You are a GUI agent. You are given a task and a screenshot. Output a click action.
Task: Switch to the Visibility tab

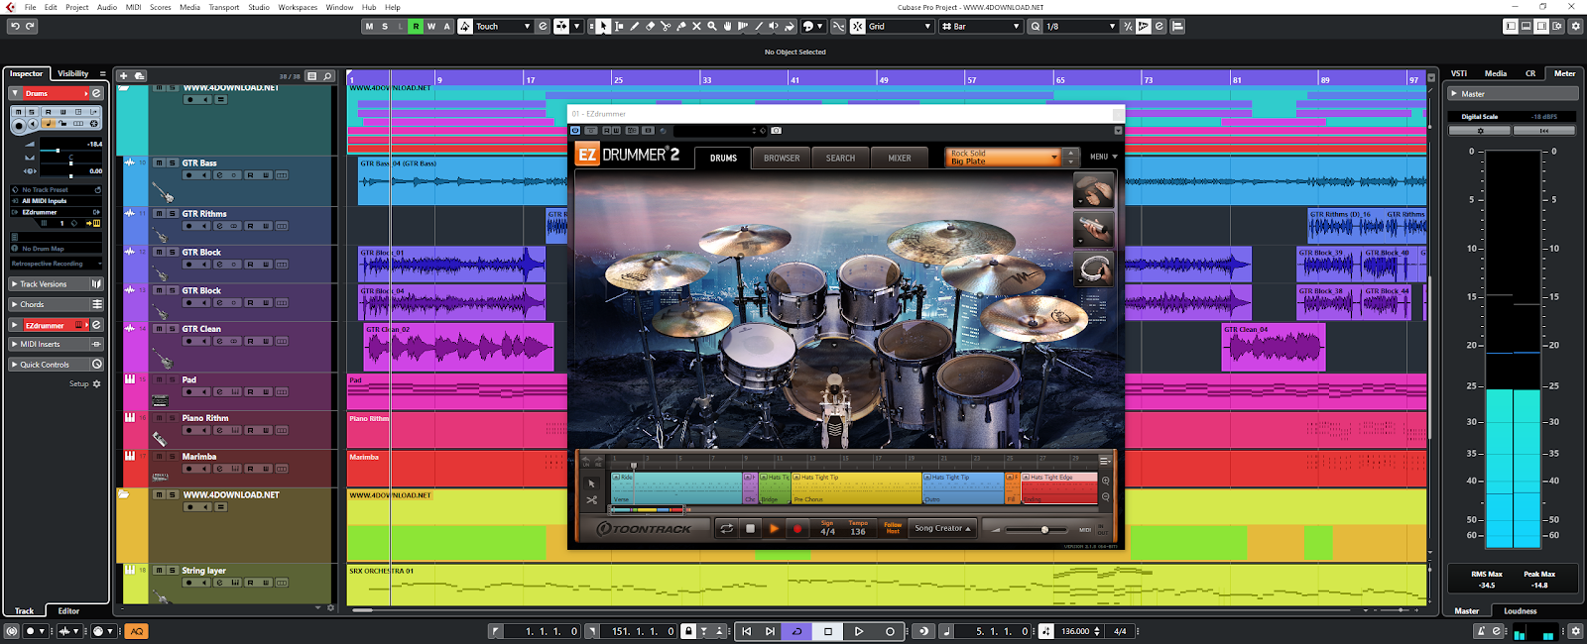point(72,73)
